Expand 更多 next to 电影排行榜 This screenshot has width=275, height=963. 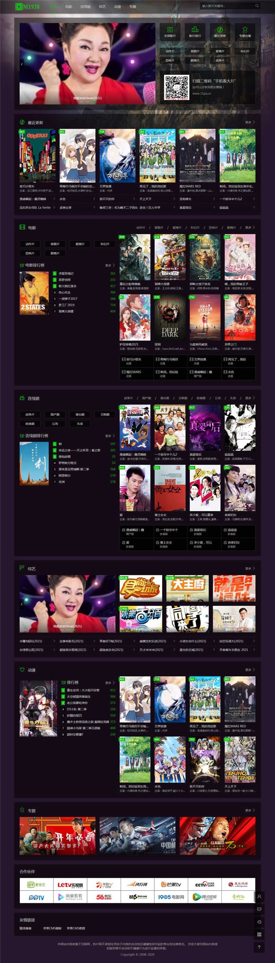pos(109,265)
